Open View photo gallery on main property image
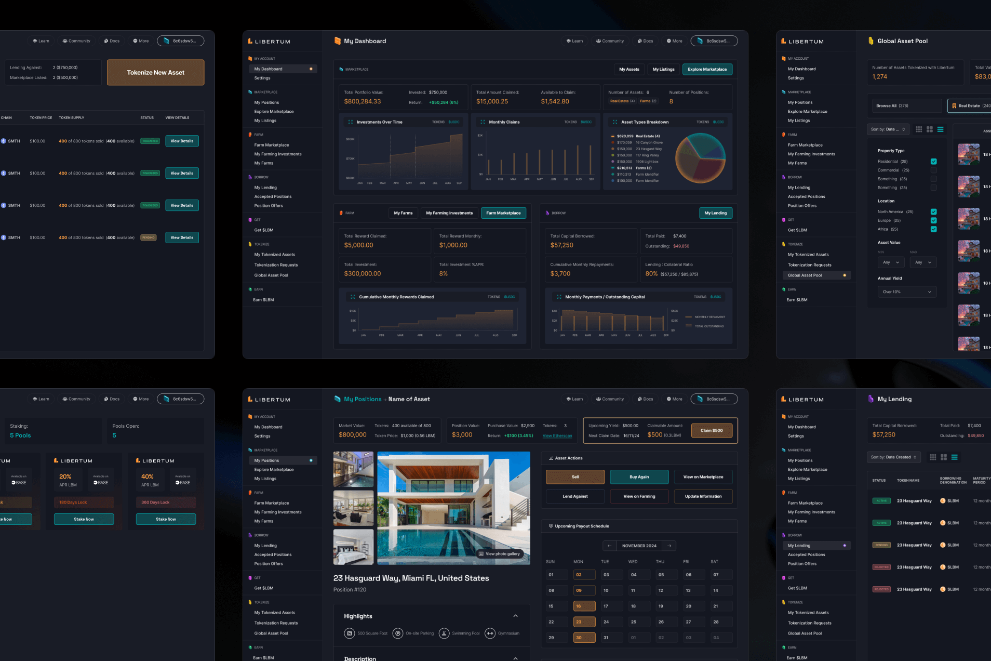This screenshot has height=661, width=991. coord(499,554)
